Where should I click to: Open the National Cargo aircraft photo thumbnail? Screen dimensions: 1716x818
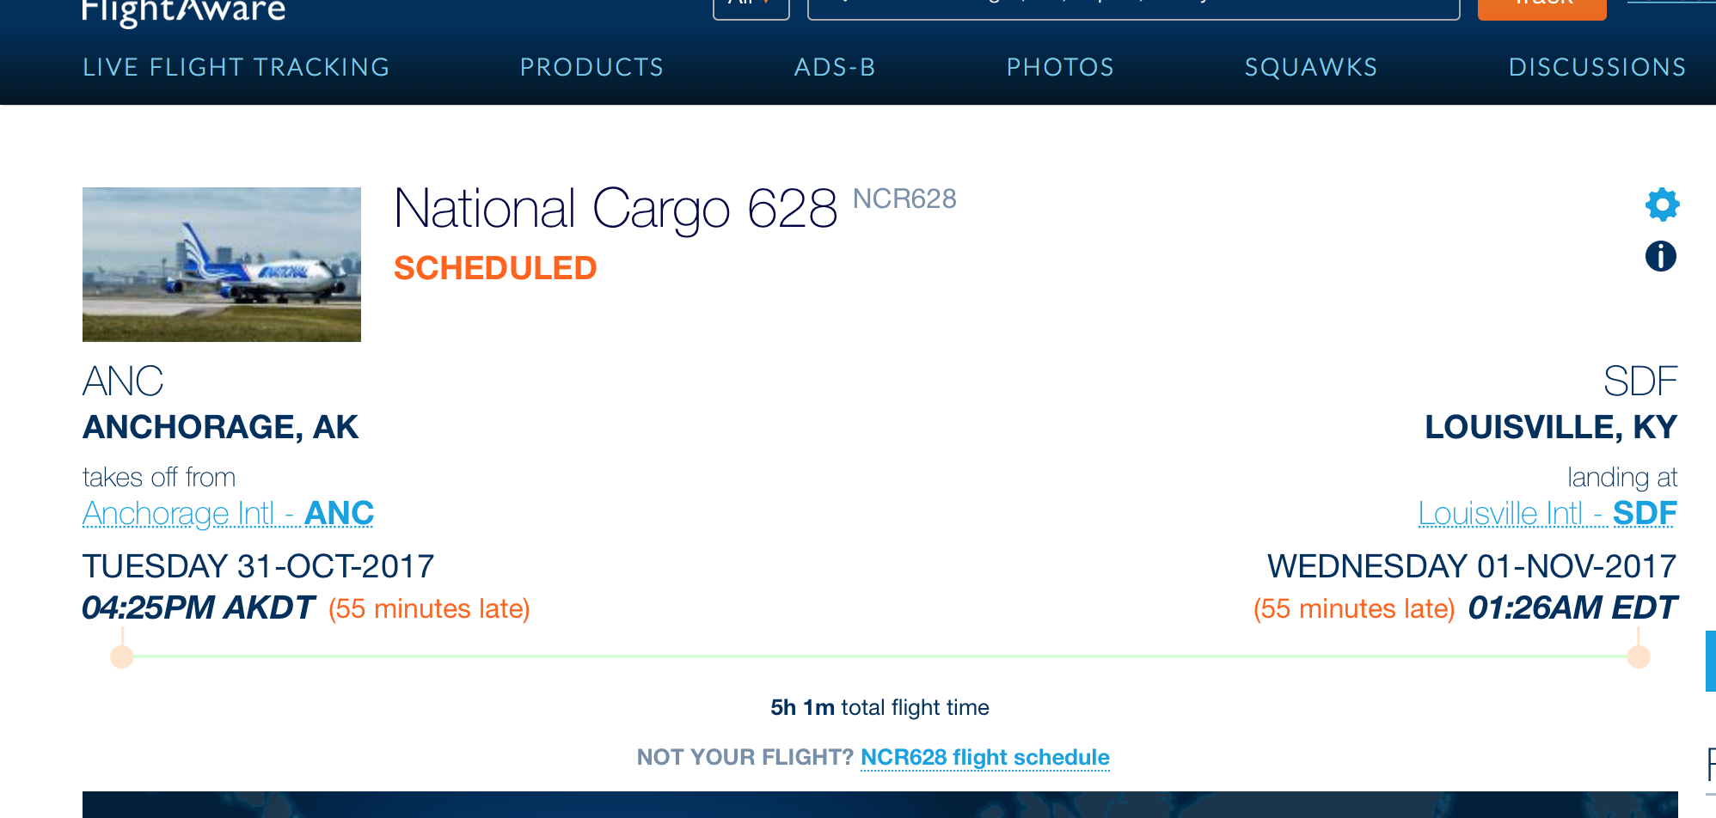point(222,265)
